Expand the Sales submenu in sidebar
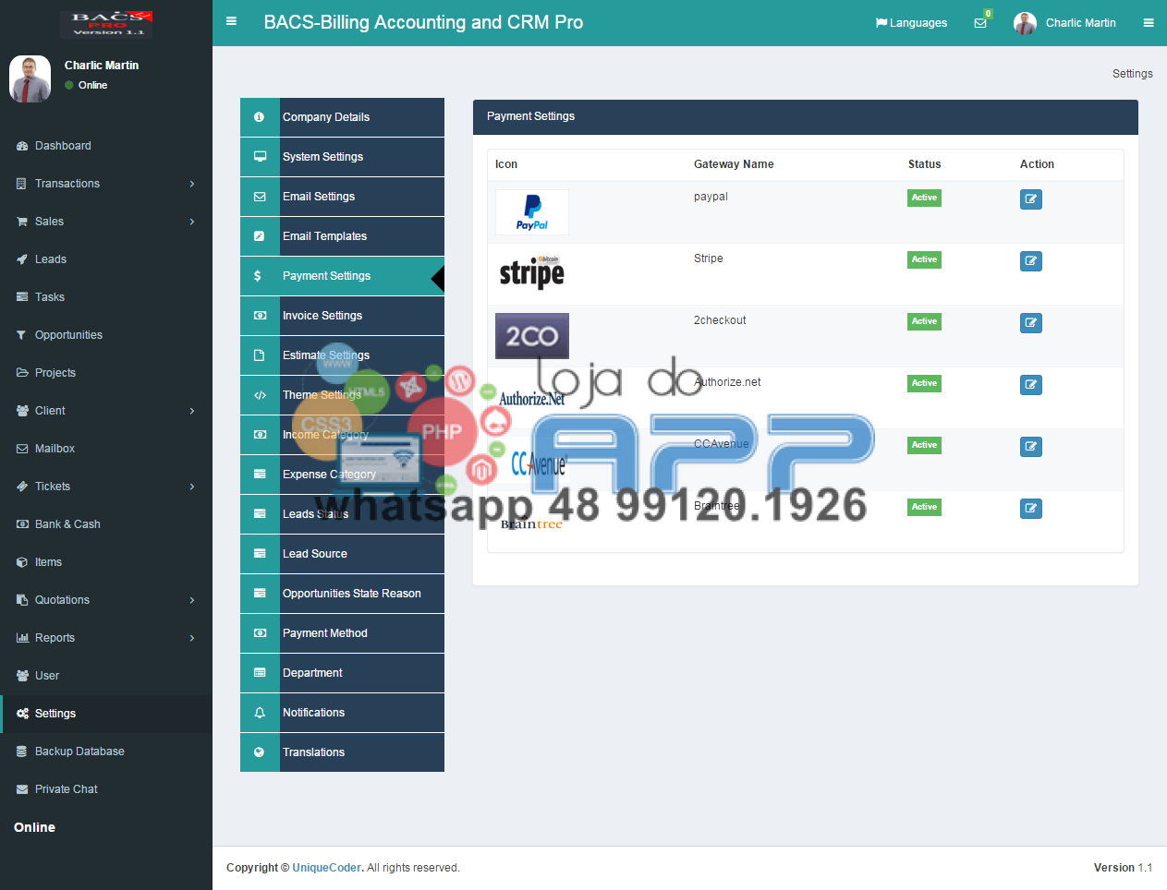 (x=105, y=222)
